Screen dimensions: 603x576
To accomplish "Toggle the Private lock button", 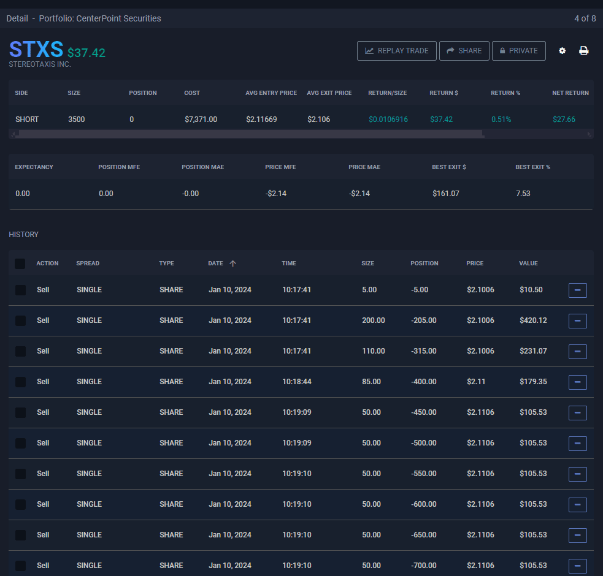I will click(x=518, y=51).
